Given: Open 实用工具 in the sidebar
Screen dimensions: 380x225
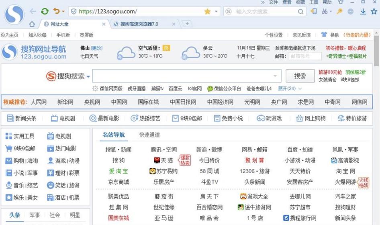Looking at the screenshot, I should pyautogui.click(x=20, y=136).
